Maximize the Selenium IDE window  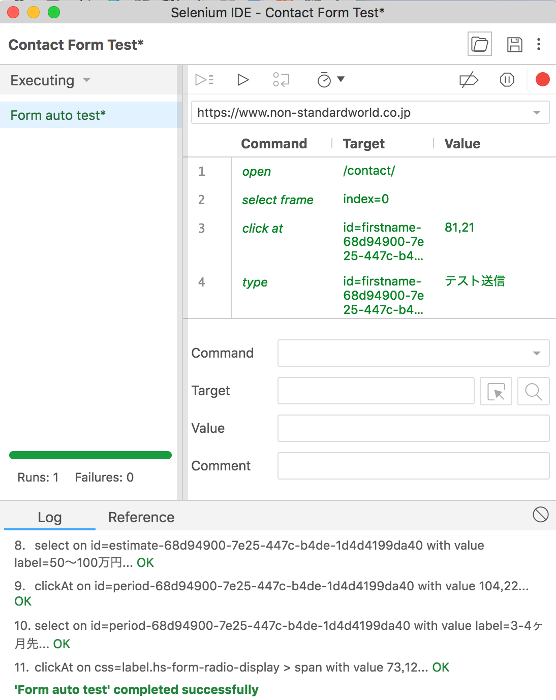click(54, 12)
